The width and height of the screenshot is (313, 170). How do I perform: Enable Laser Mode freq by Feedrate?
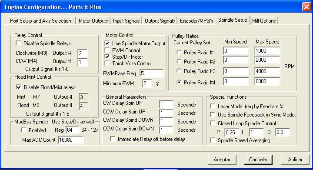(213, 107)
